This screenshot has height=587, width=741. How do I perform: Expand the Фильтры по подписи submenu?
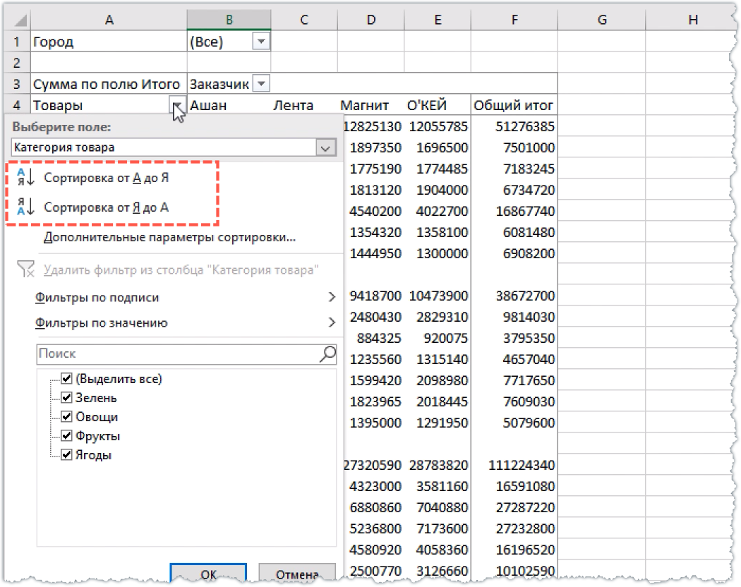click(332, 297)
